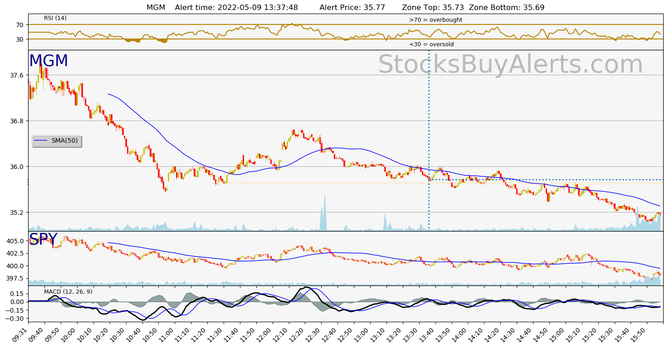
Task: Click the 36.8 price axis label
Action: 18,121
